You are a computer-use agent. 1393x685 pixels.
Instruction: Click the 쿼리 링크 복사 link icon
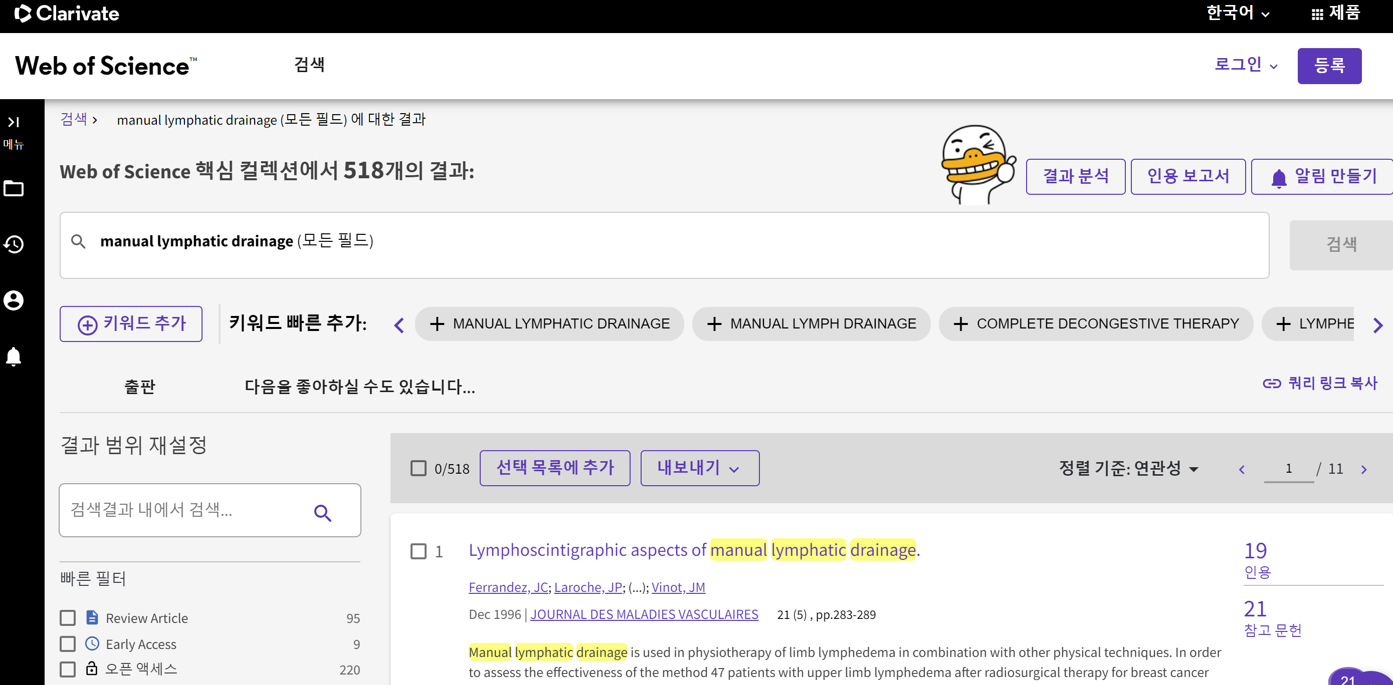[x=1271, y=384]
